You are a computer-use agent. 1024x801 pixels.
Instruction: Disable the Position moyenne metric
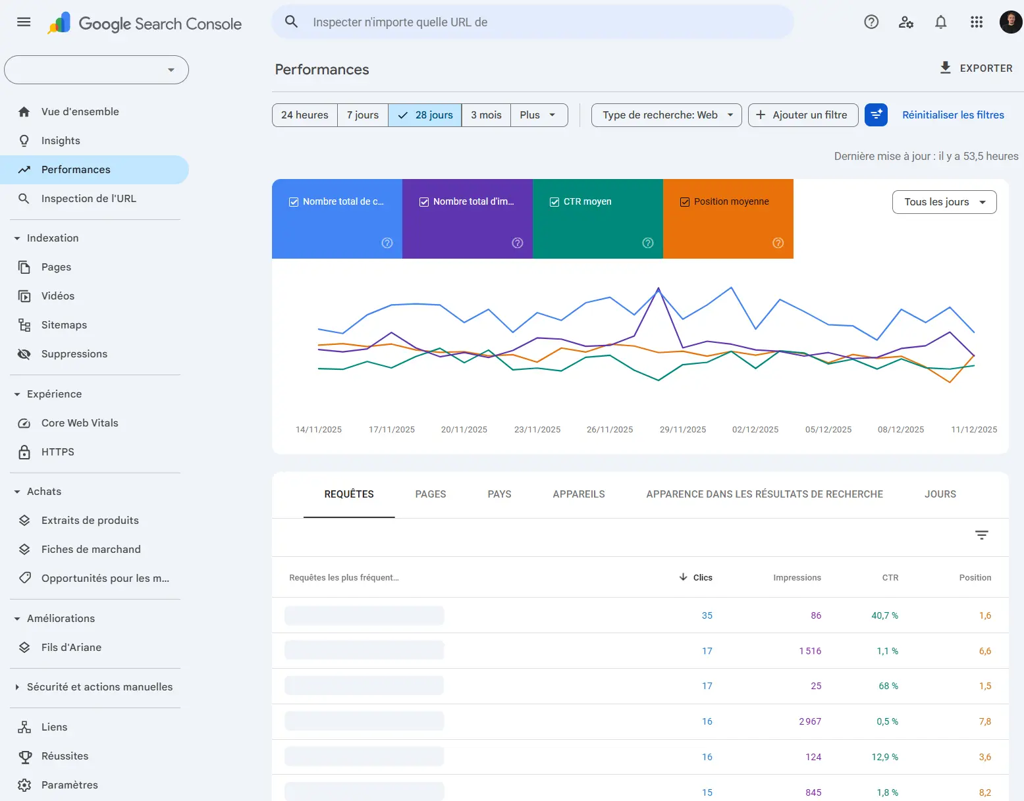coord(685,201)
